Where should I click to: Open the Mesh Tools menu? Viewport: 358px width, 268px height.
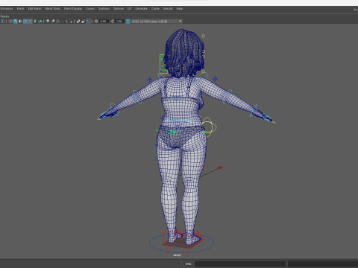pyautogui.click(x=53, y=9)
